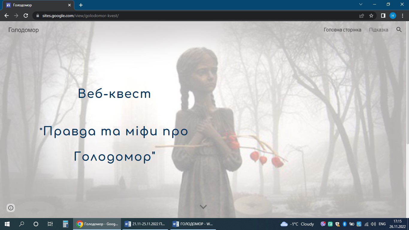Check battery status icon
The width and height of the screenshot is (409, 230).
(352, 224)
